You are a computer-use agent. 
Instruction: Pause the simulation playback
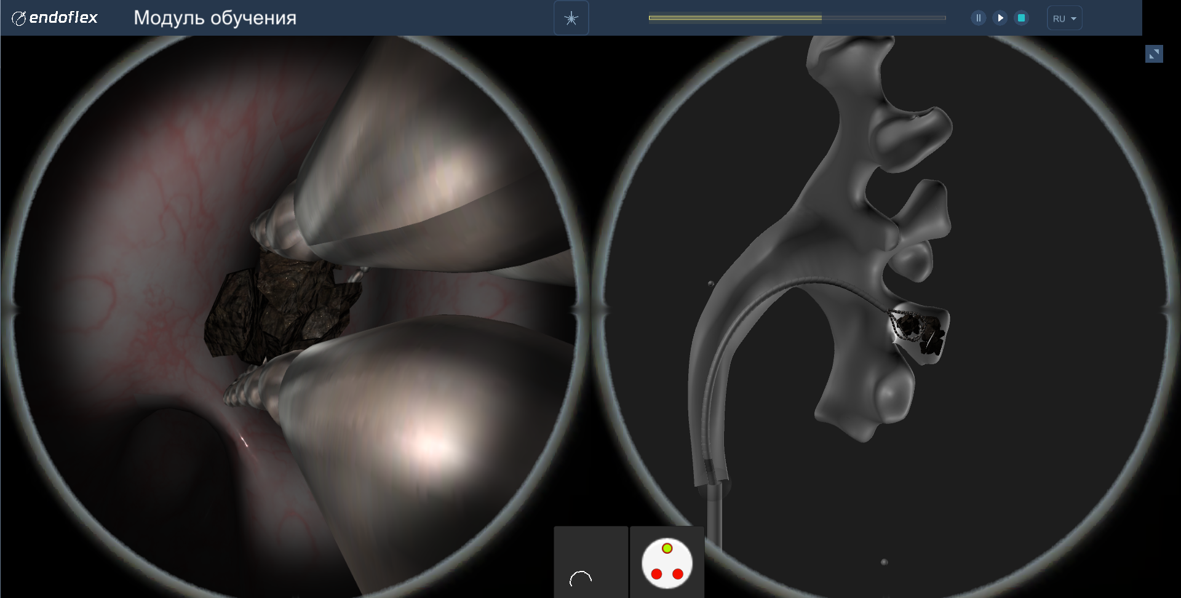978,18
